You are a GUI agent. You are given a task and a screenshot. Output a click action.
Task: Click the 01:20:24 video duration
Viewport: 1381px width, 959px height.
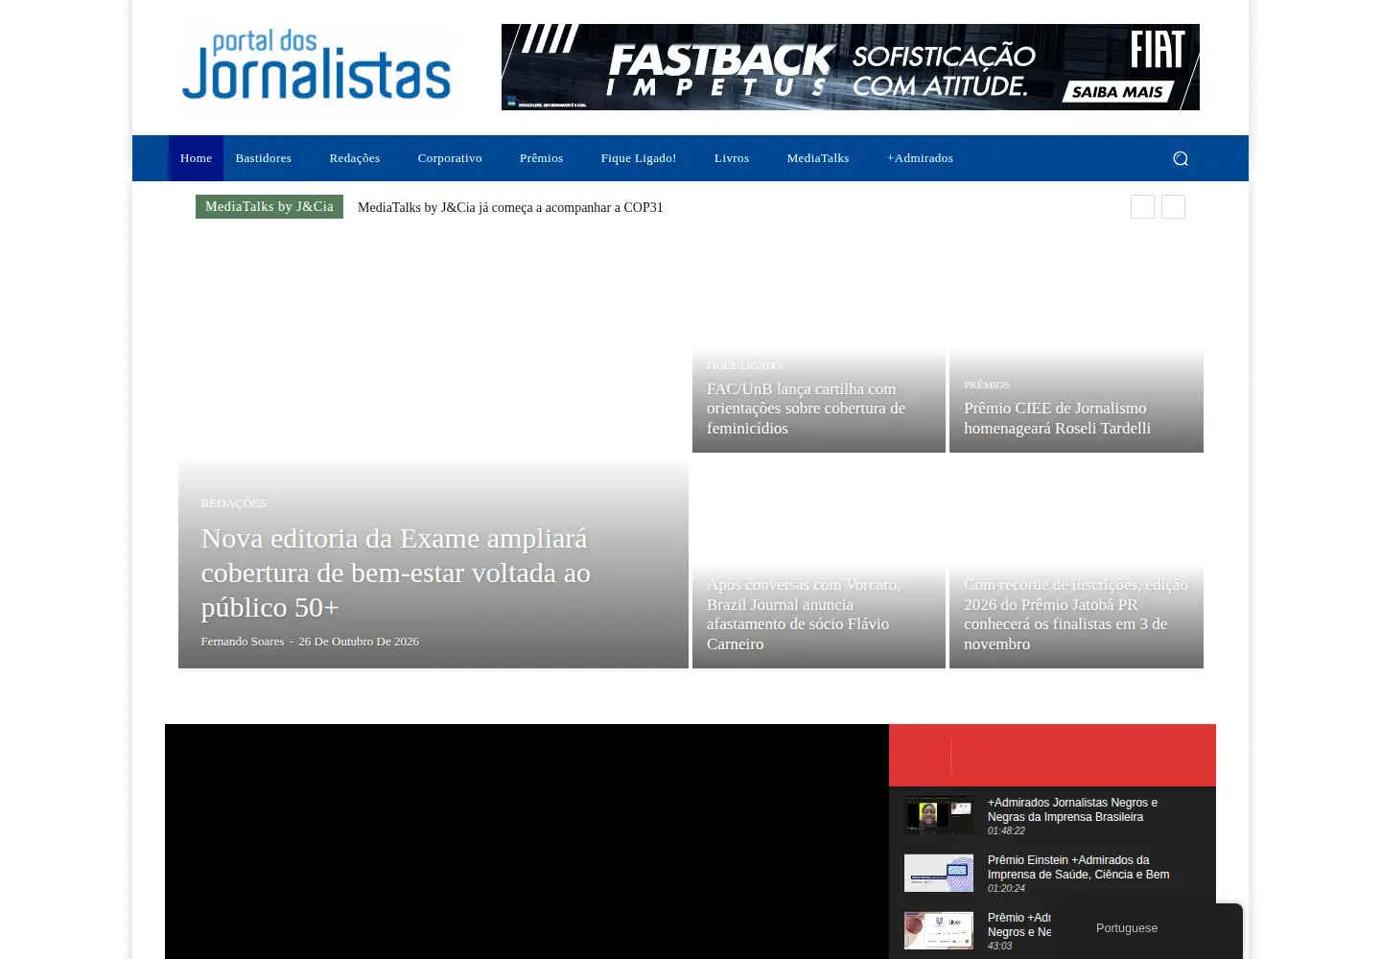[x=1006, y=889]
